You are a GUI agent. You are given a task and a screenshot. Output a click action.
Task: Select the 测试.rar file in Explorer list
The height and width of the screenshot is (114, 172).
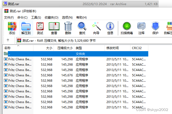[80, 4]
